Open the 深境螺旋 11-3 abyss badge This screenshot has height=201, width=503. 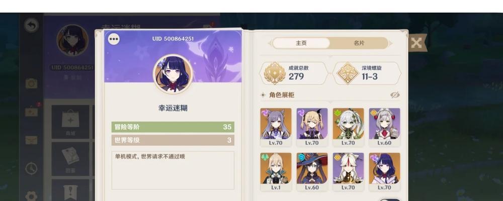click(367, 73)
